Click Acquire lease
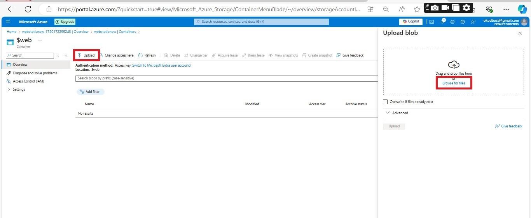This screenshot has width=531, height=218. [x=224, y=55]
